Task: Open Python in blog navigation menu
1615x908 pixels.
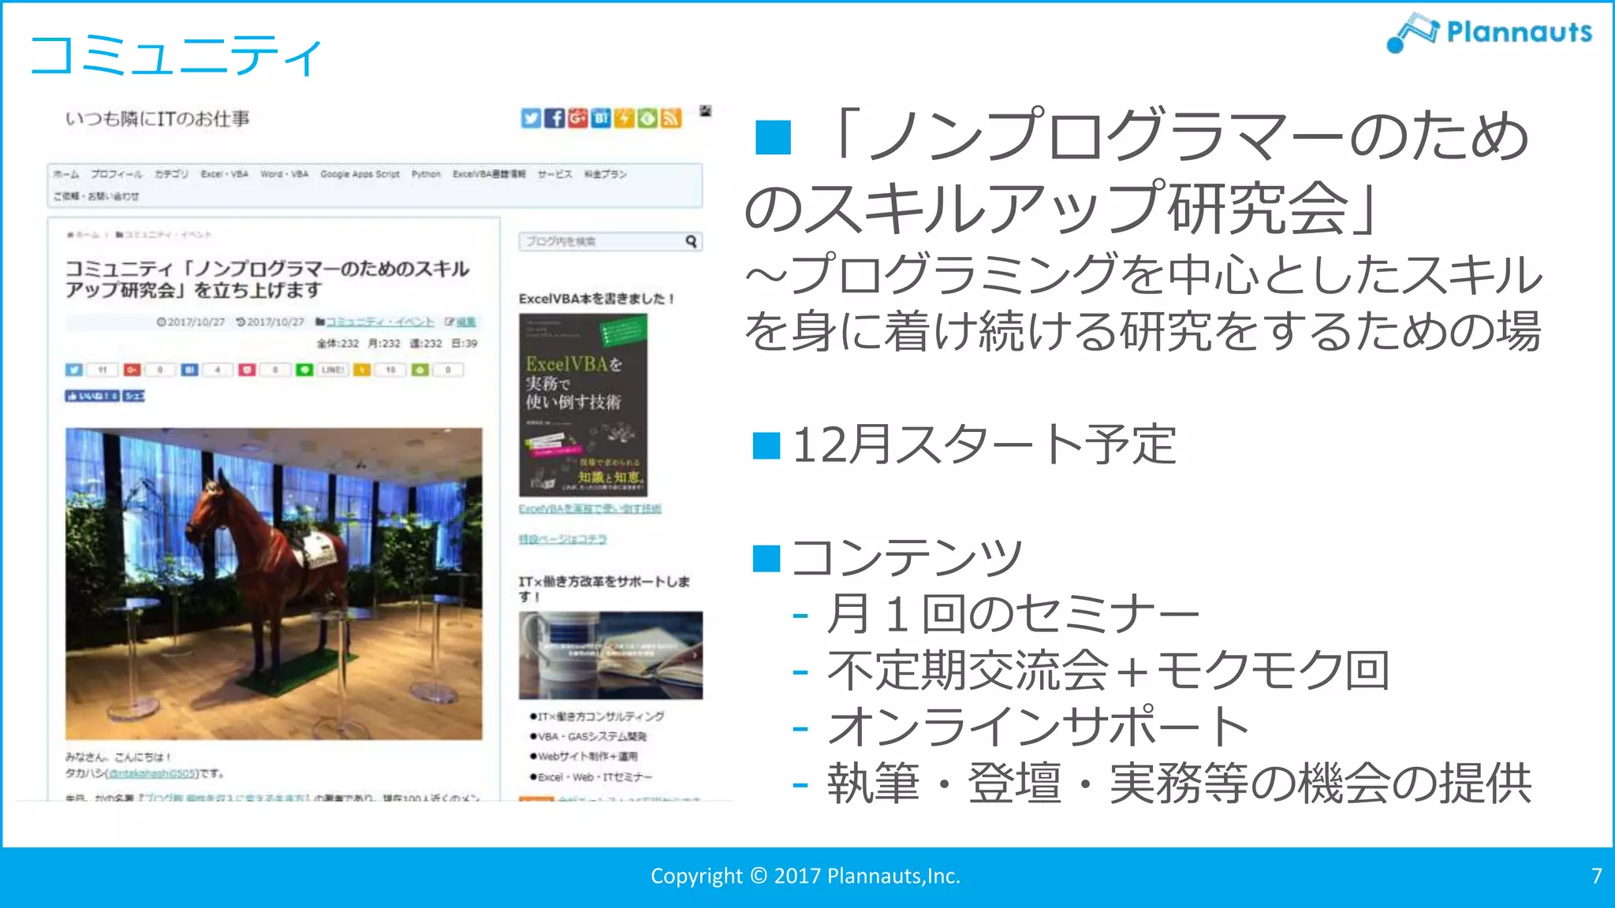Action: coord(426,174)
